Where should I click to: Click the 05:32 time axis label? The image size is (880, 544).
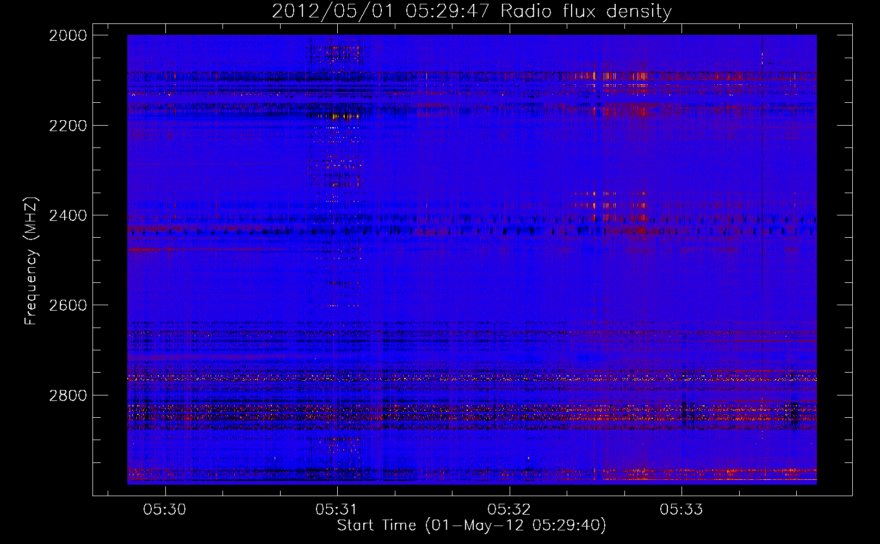pyautogui.click(x=509, y=510)
